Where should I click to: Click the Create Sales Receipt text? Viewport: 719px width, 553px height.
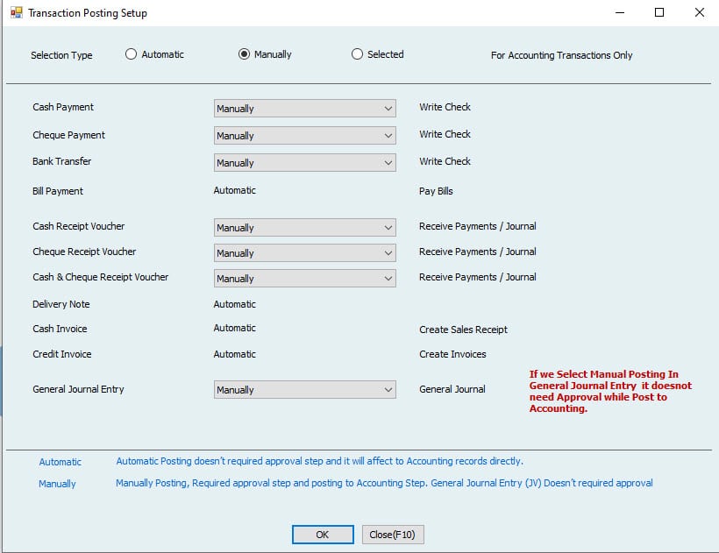pyautogui.click(x=463, y=330)
